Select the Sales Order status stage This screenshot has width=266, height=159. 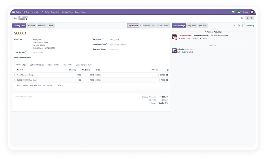click(x=163, y=26)
